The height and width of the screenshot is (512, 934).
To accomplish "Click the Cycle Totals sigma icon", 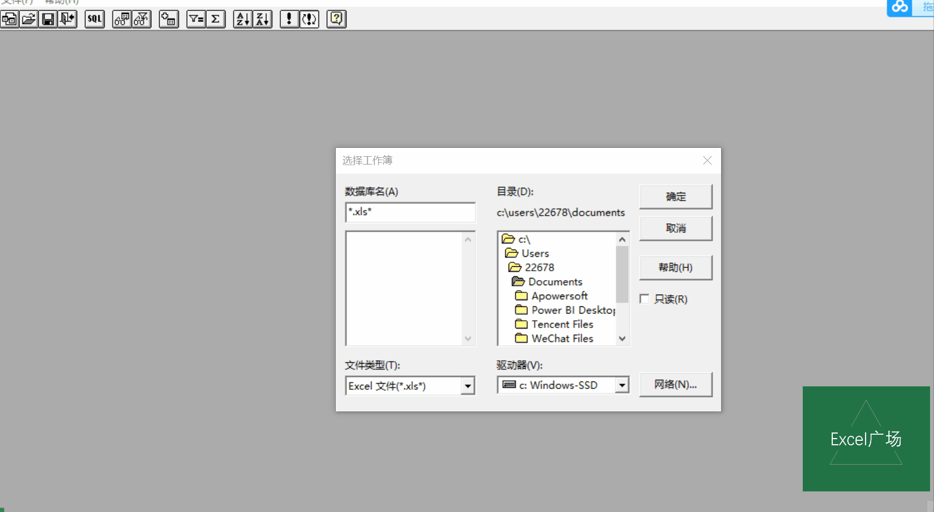I will click(216, 19).
